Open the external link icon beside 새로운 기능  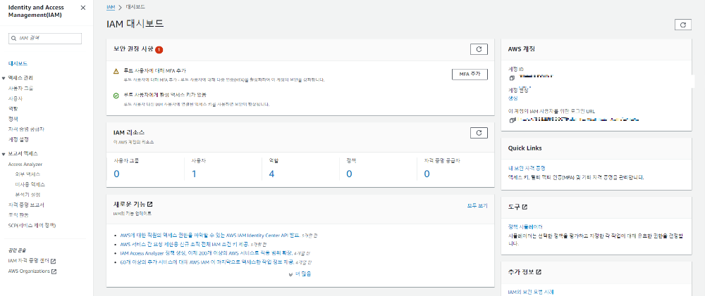tap(149, 204)
